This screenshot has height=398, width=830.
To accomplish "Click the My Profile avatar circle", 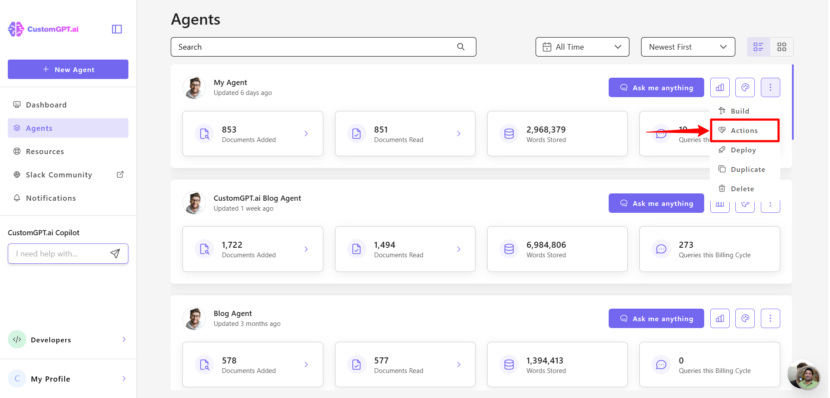I will pyautogui.click(x=17, y=379).
